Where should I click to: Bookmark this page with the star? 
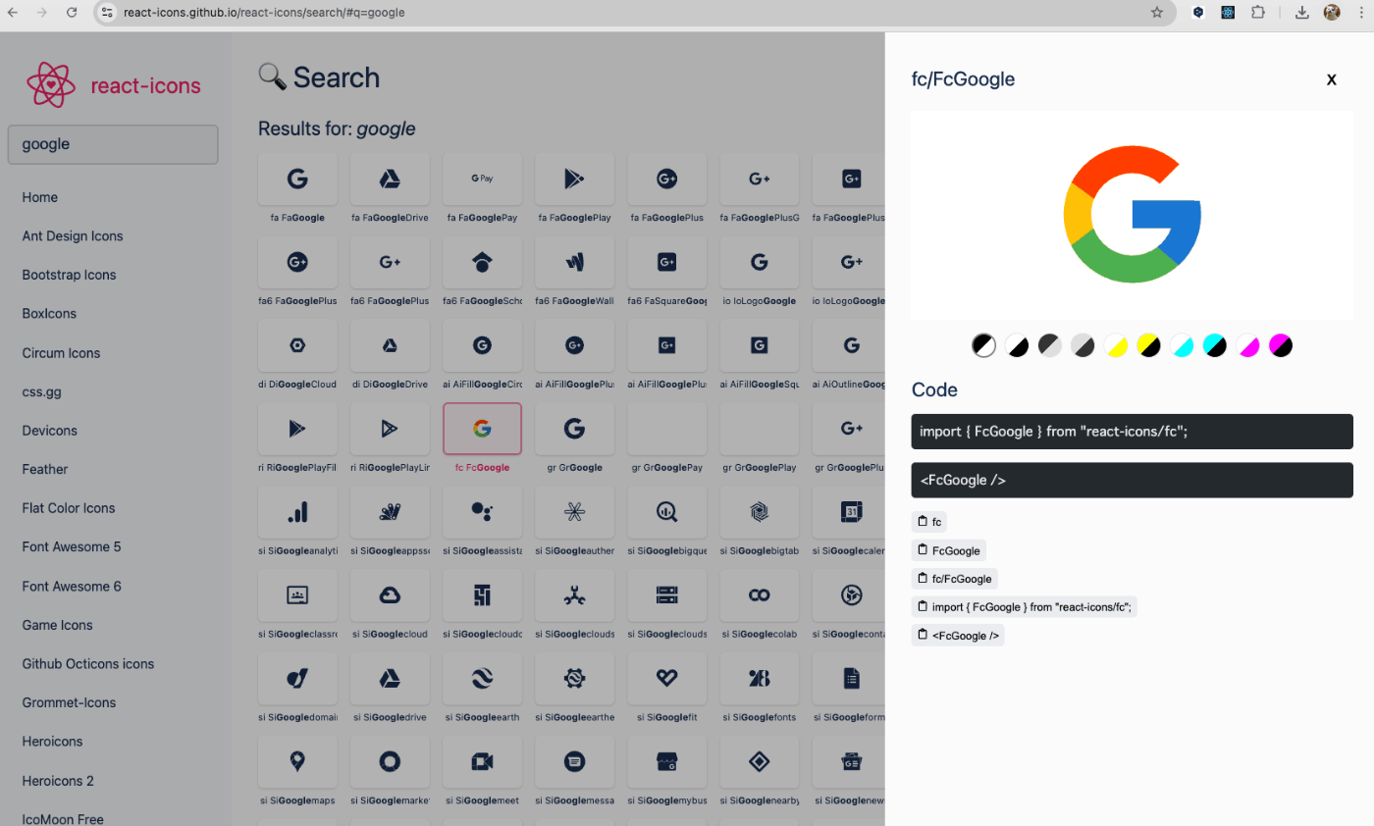coord(1157,13)
